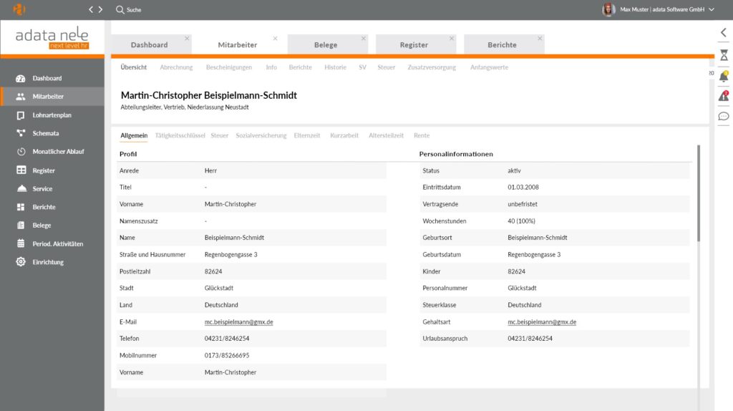Select the Mobilnummer value 0173/85266695
The width and height of the screenshot is (733, 411).
point(227,355)
